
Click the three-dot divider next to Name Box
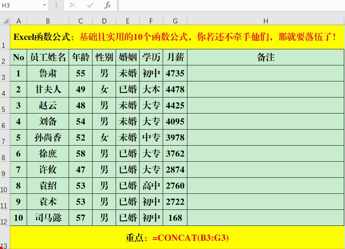tap(56, 5)
